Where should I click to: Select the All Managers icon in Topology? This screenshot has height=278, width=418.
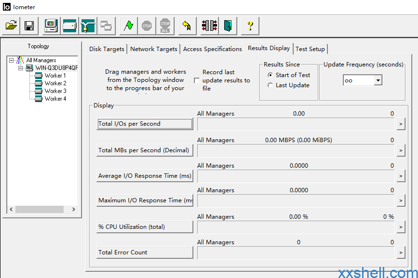20,60
